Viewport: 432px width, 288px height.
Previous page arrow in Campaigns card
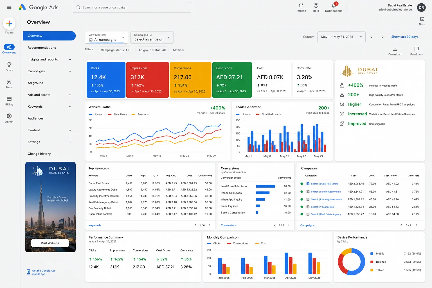[x=401, y=225]
